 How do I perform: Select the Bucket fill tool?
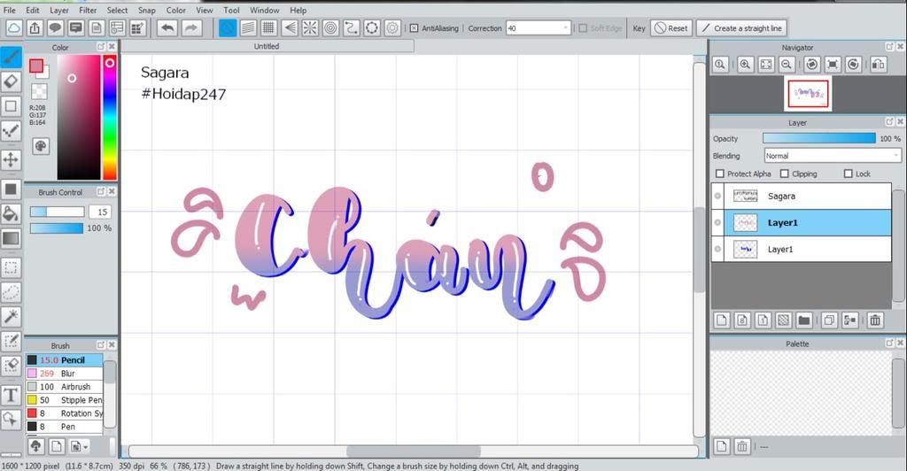[x=11, y=213]
